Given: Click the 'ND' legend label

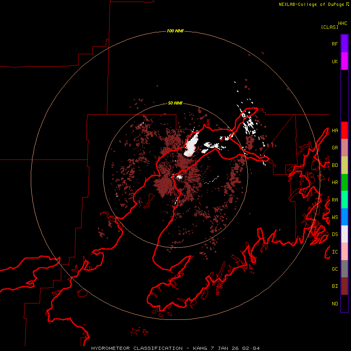Looking at the screenshot, I should (x=335, y=304).
